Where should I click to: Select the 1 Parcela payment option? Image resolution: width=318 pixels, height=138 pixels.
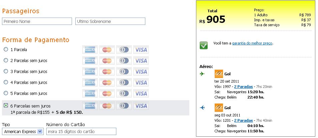(x=6, y=49)
